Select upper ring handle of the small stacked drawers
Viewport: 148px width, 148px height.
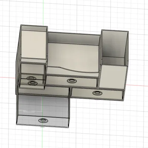pos(31,78)
